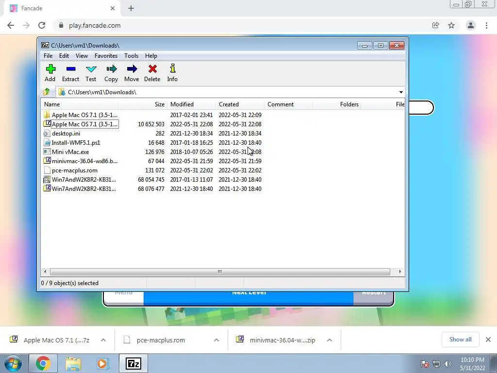Click the volume speaker tray icon
The height and width of the screenshot is (373, 497).
[x=448, y=364]
